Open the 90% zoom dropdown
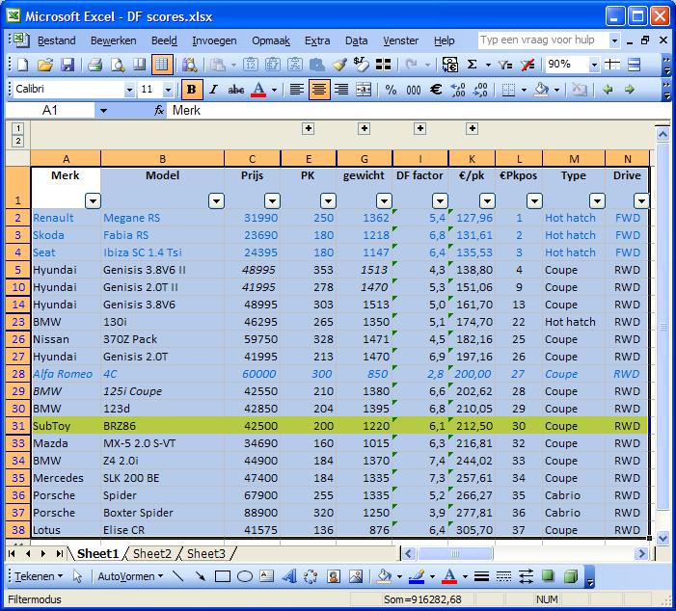Image resolution: width=676 pixels, height=611 pixels. tap(594, 65)
